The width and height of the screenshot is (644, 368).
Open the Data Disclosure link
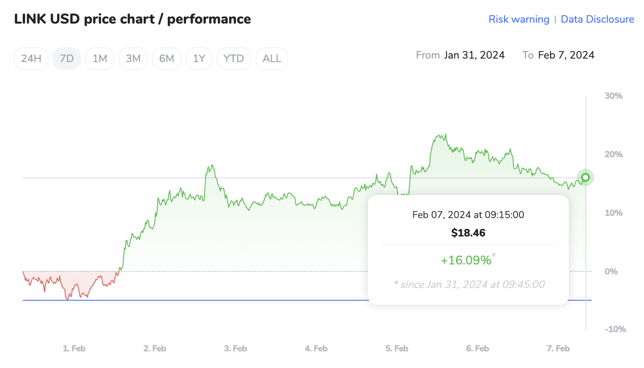(597, 19)
